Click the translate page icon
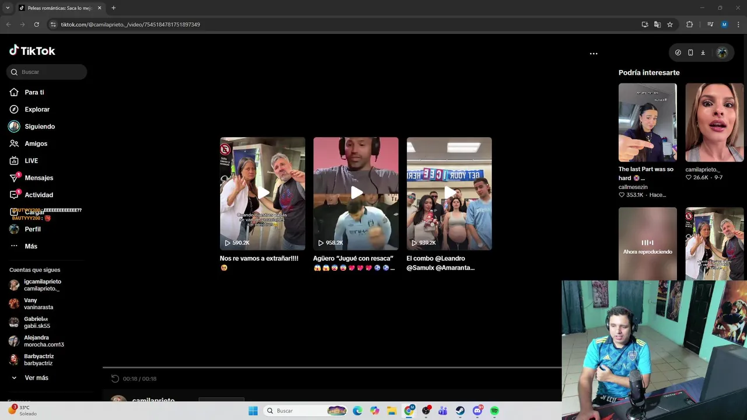The height and width of the screenshot is (420, 747). (x=657, y=24)
